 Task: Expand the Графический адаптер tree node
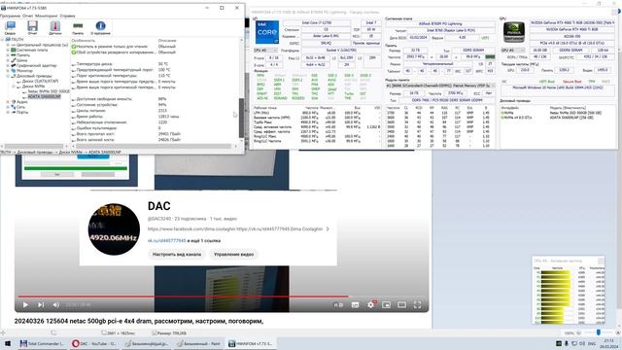tap(8, 65)
